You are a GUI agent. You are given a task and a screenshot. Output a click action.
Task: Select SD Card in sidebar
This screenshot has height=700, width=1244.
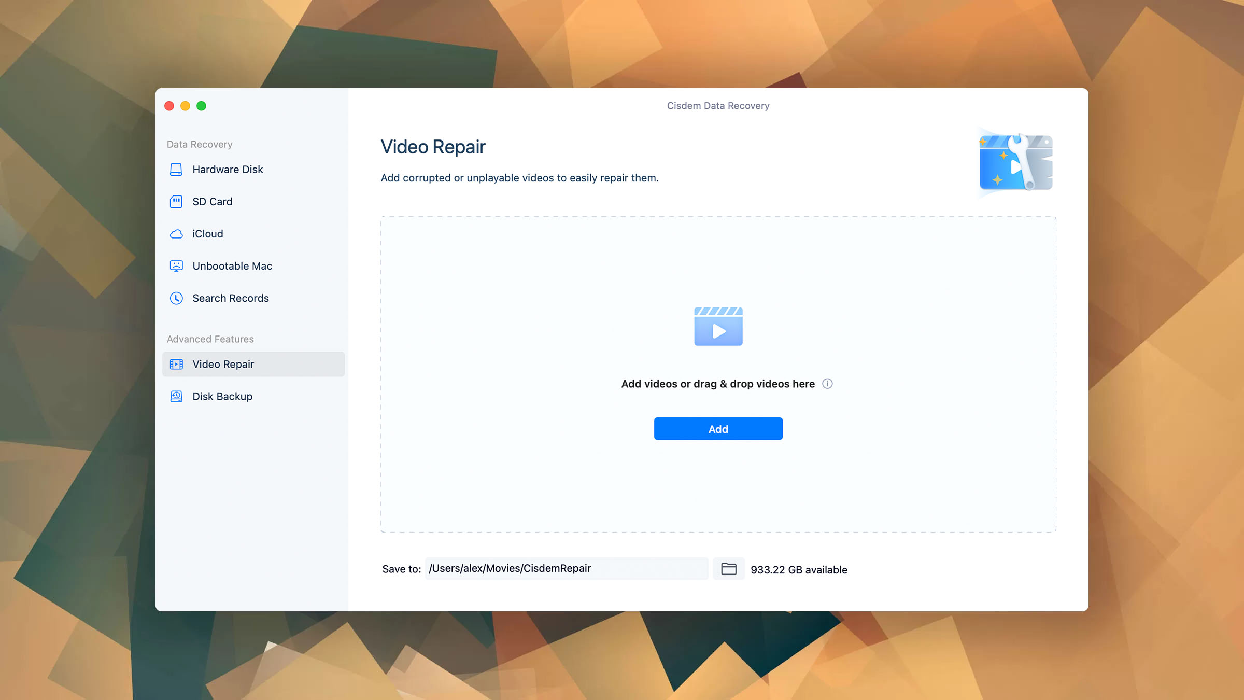click(x=253, y=202)
